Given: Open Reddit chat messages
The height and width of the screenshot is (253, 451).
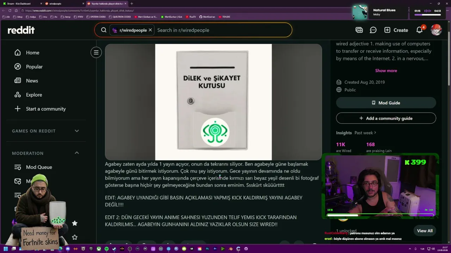Looking at the screenshot, I should coord(373,30).
